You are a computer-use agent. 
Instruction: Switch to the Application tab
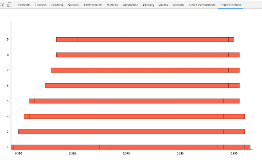(131, 5)
